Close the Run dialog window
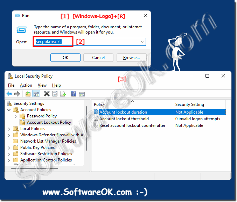237x202 pixels. click(x=146, y=15)
